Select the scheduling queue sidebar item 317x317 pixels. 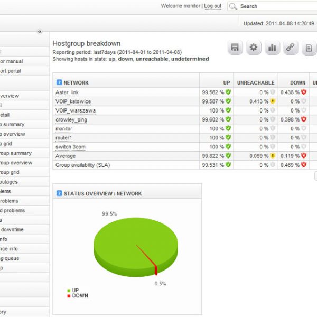pyautogui.click(x=12, y=258)
